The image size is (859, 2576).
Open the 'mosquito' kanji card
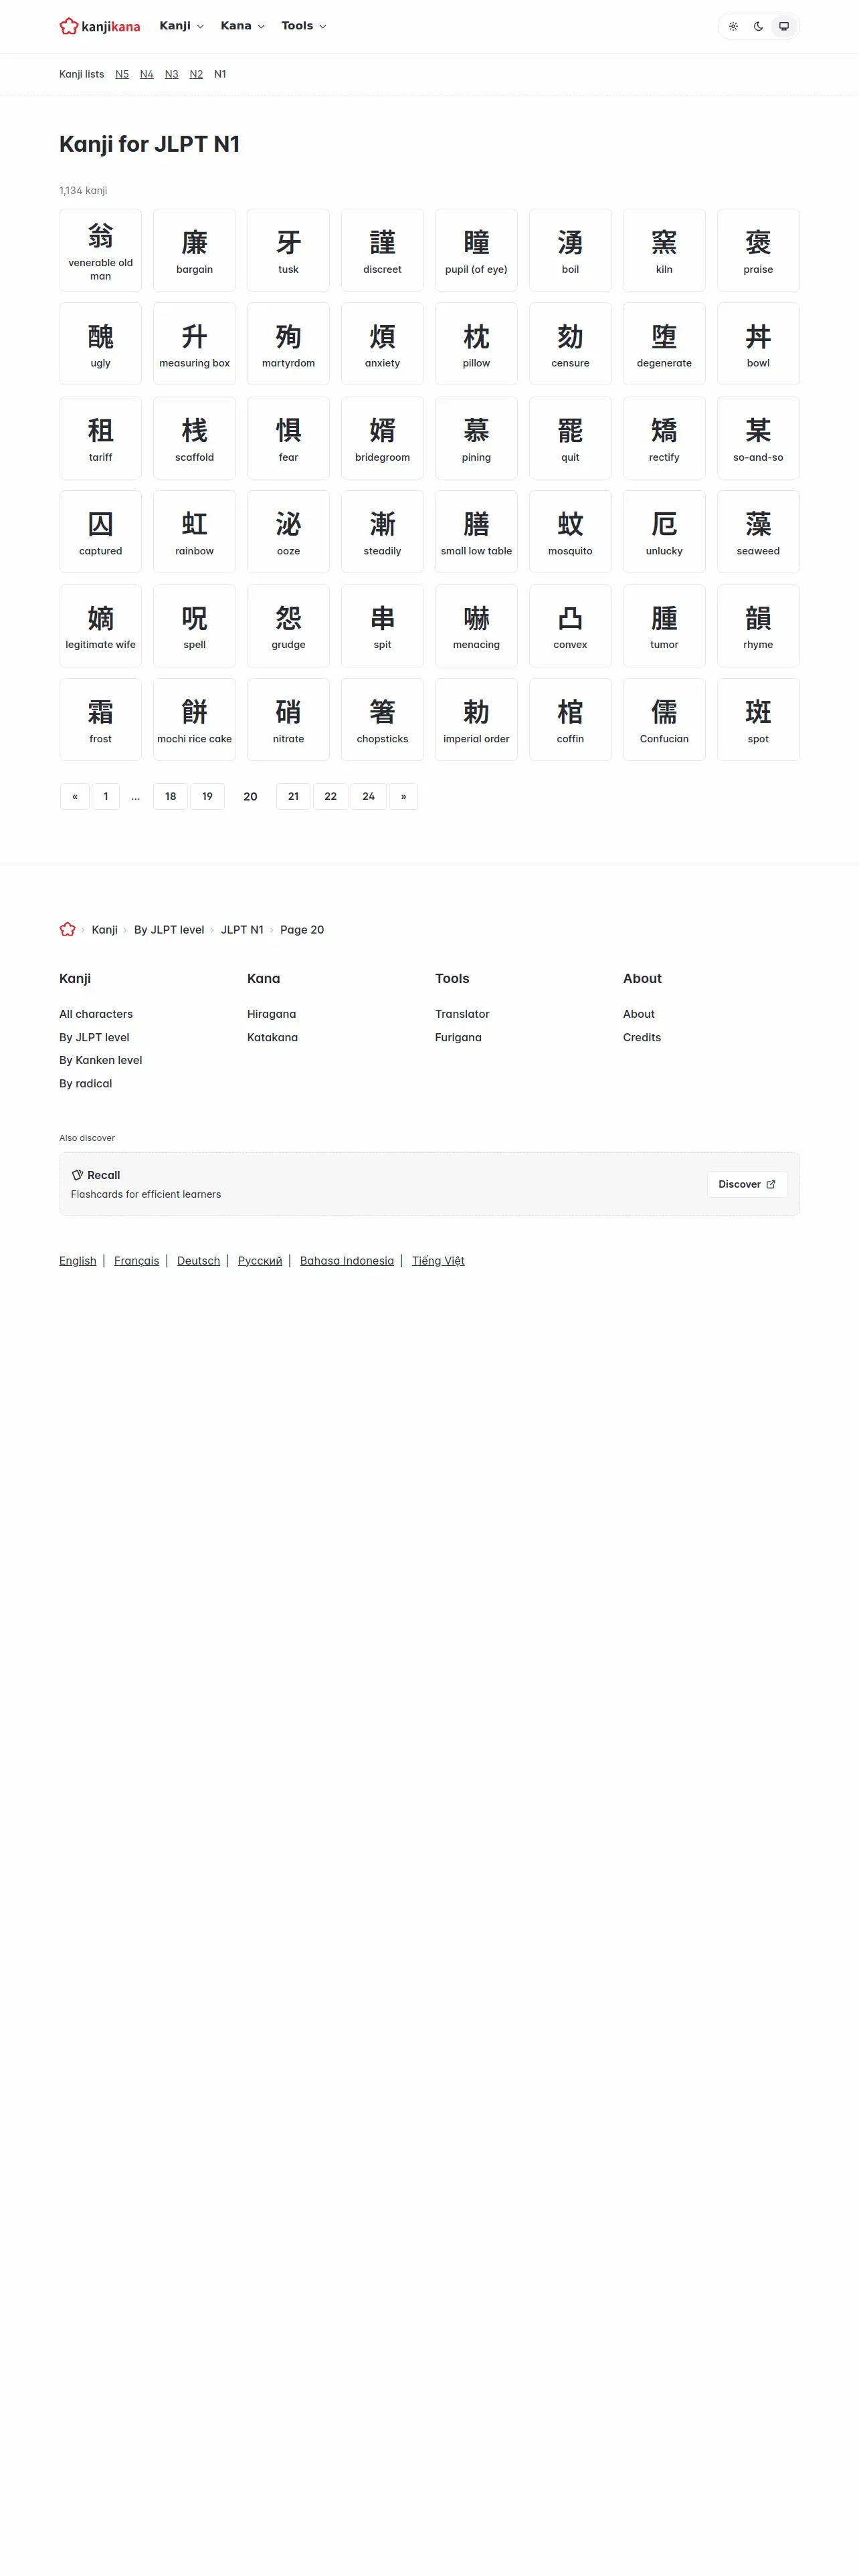pos(570,532)
